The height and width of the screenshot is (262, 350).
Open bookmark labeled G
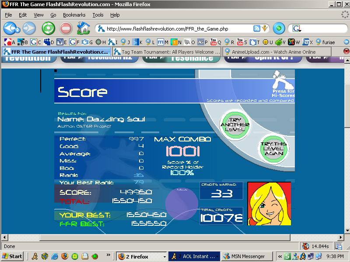[87, 42]
